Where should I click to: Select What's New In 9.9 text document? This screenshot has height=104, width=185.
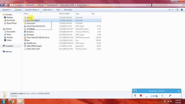62,49
